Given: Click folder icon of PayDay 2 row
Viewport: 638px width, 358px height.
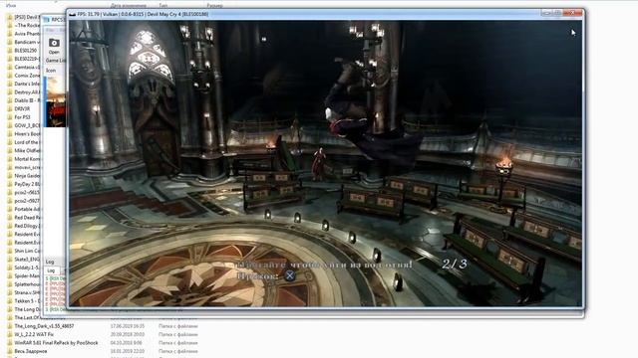Looking at the screenshot, I should (x=9, y=184).
